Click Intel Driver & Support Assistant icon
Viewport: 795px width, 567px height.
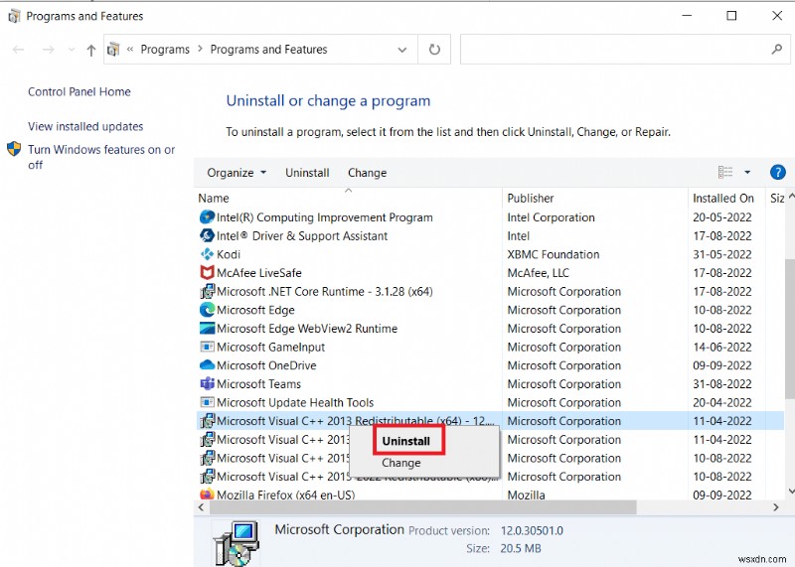coord(207,235)
